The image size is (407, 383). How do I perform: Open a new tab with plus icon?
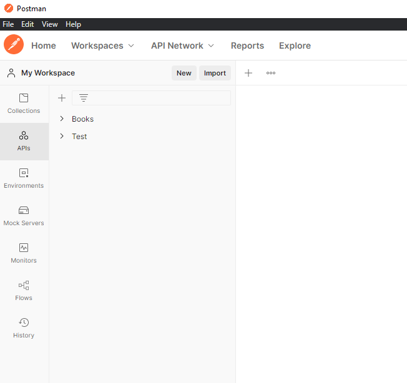[x=248, y=73]
